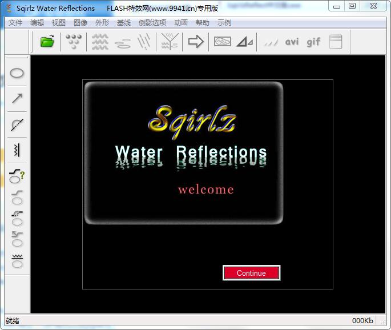This screenshot has height=330, width=391.
Task: Select the rain lines toolbar icon
Action: pos(144,42)
